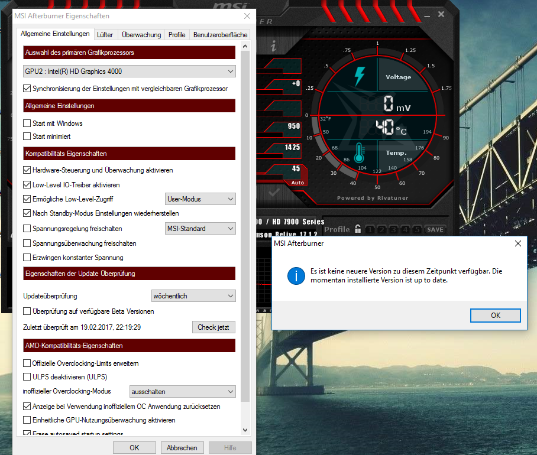Click the 1425 memory clock value field
Image resolution: width=537 pixels, height=455 pixels.
coord(292,147)
